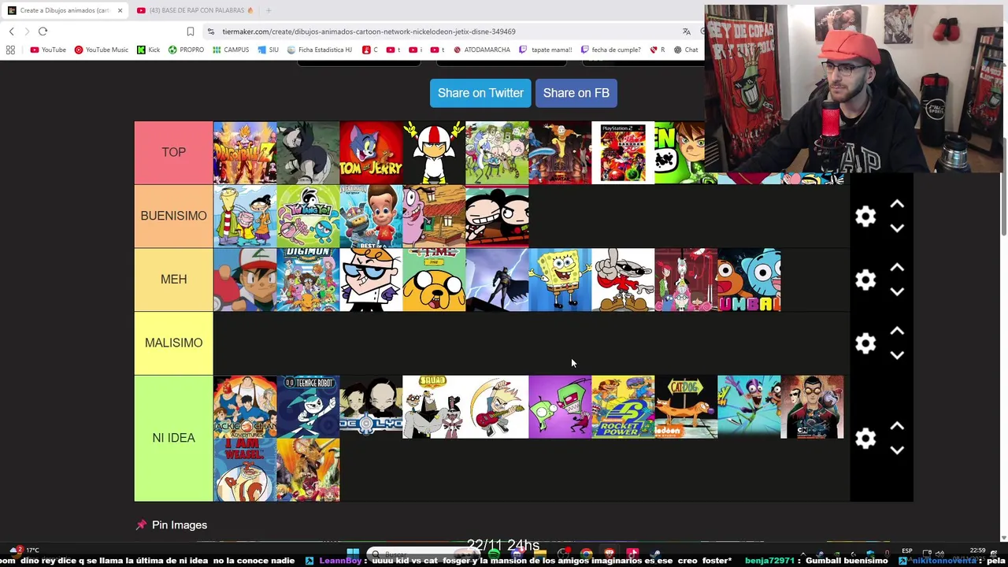Move NI IDEA row up with arrow
Image resolution: width=1008 pixels, height=567 pixels.
[x=897, y=426]
